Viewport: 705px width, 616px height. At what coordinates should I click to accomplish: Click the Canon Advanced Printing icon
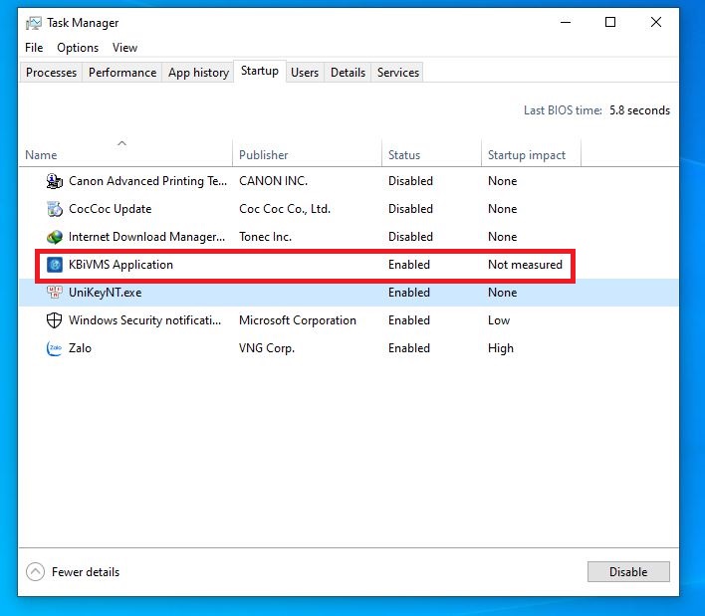pos(55,181)
